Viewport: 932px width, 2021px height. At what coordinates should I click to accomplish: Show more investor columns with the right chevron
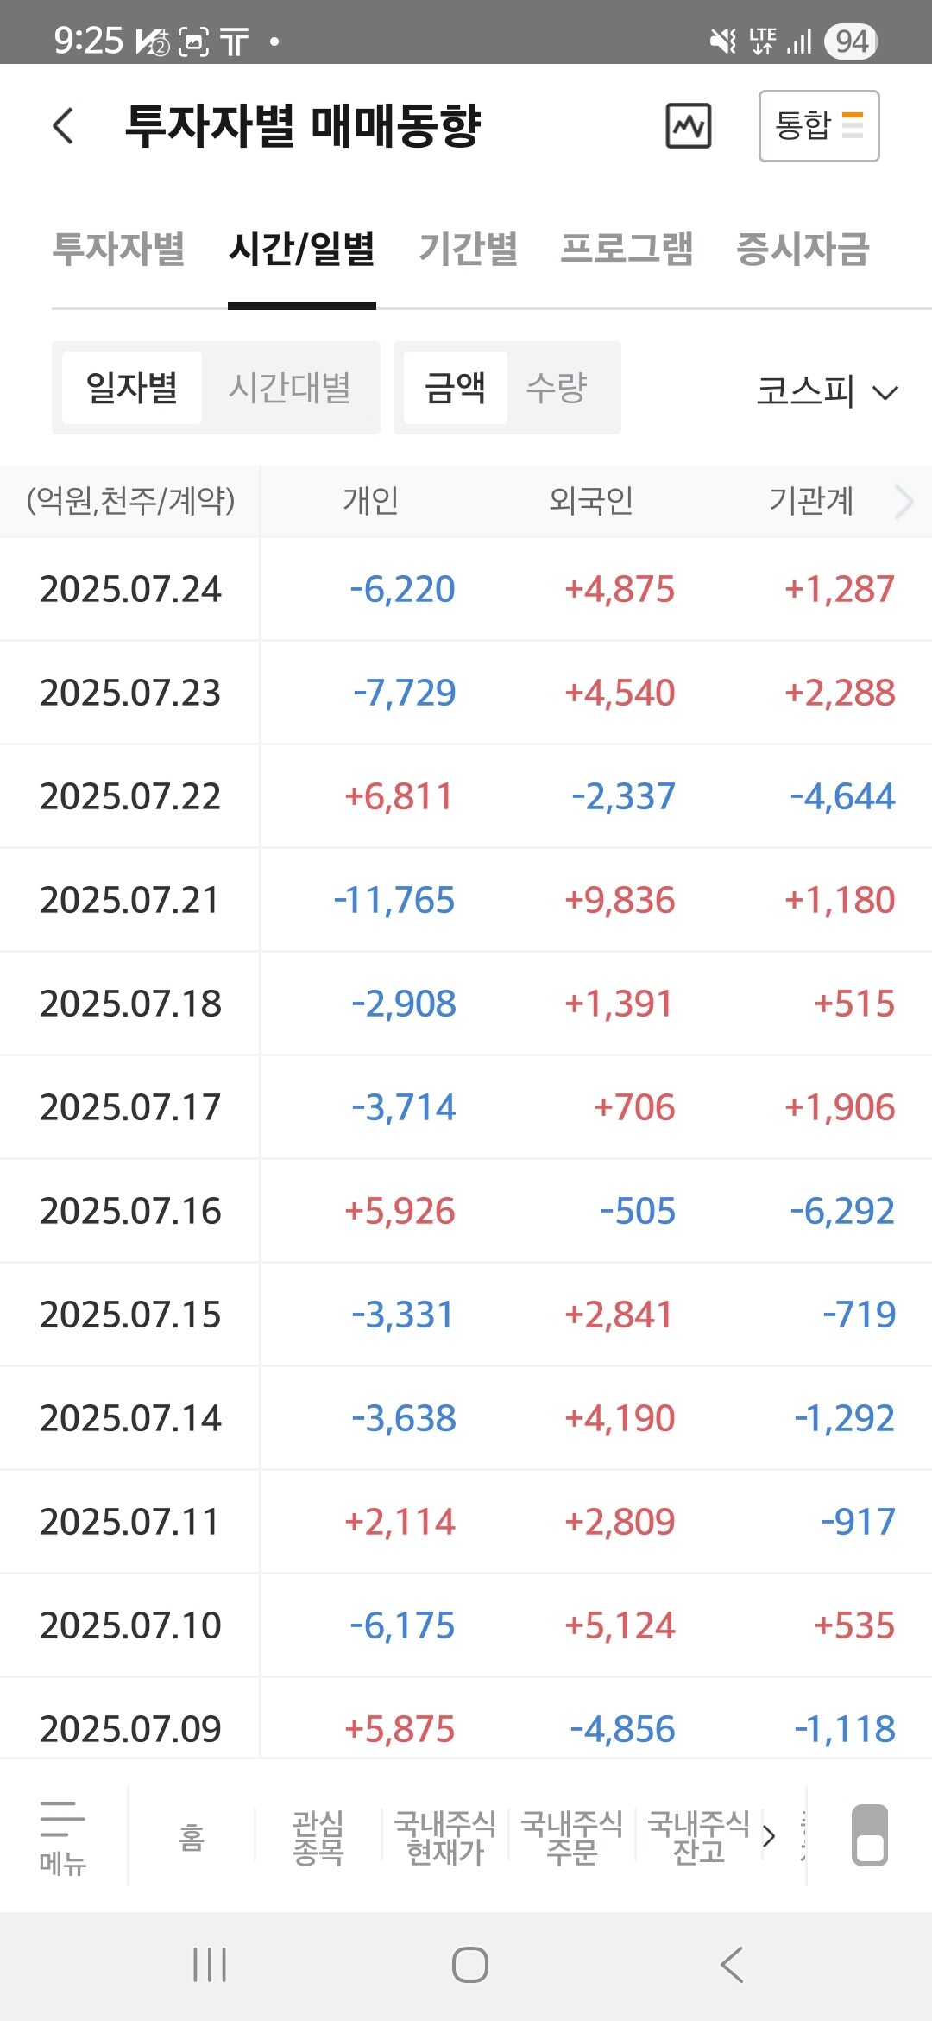click(x=904, y=501)
